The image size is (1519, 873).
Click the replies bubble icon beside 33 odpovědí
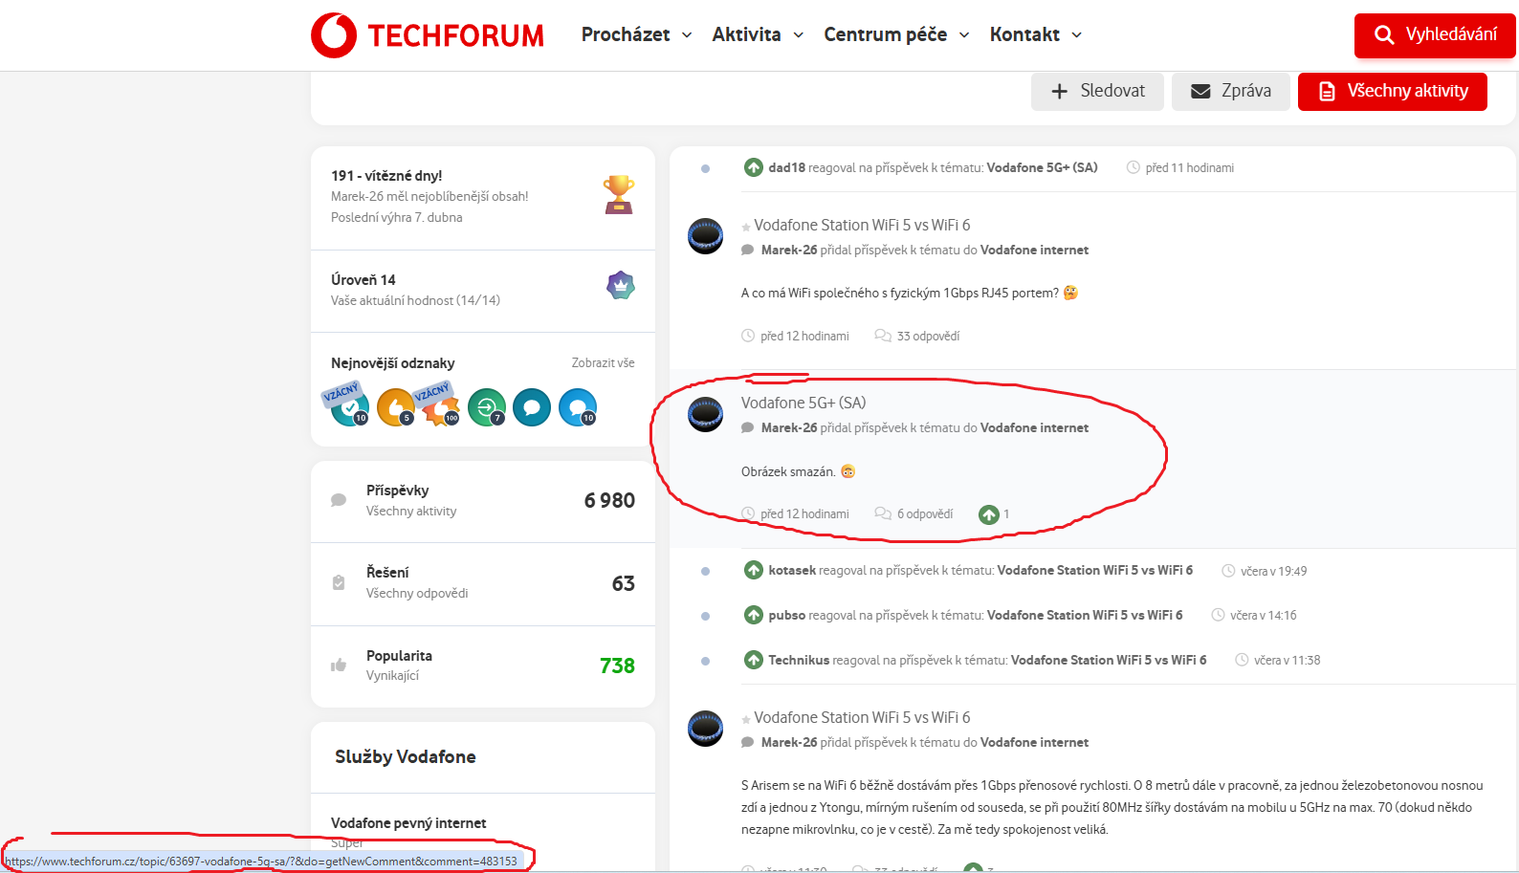(883, 336)
